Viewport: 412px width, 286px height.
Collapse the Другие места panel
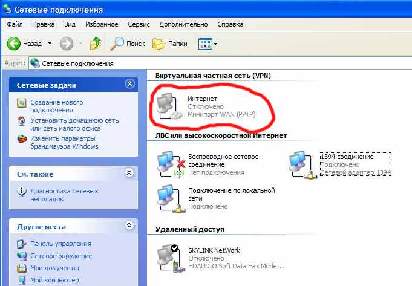(129, 226)
